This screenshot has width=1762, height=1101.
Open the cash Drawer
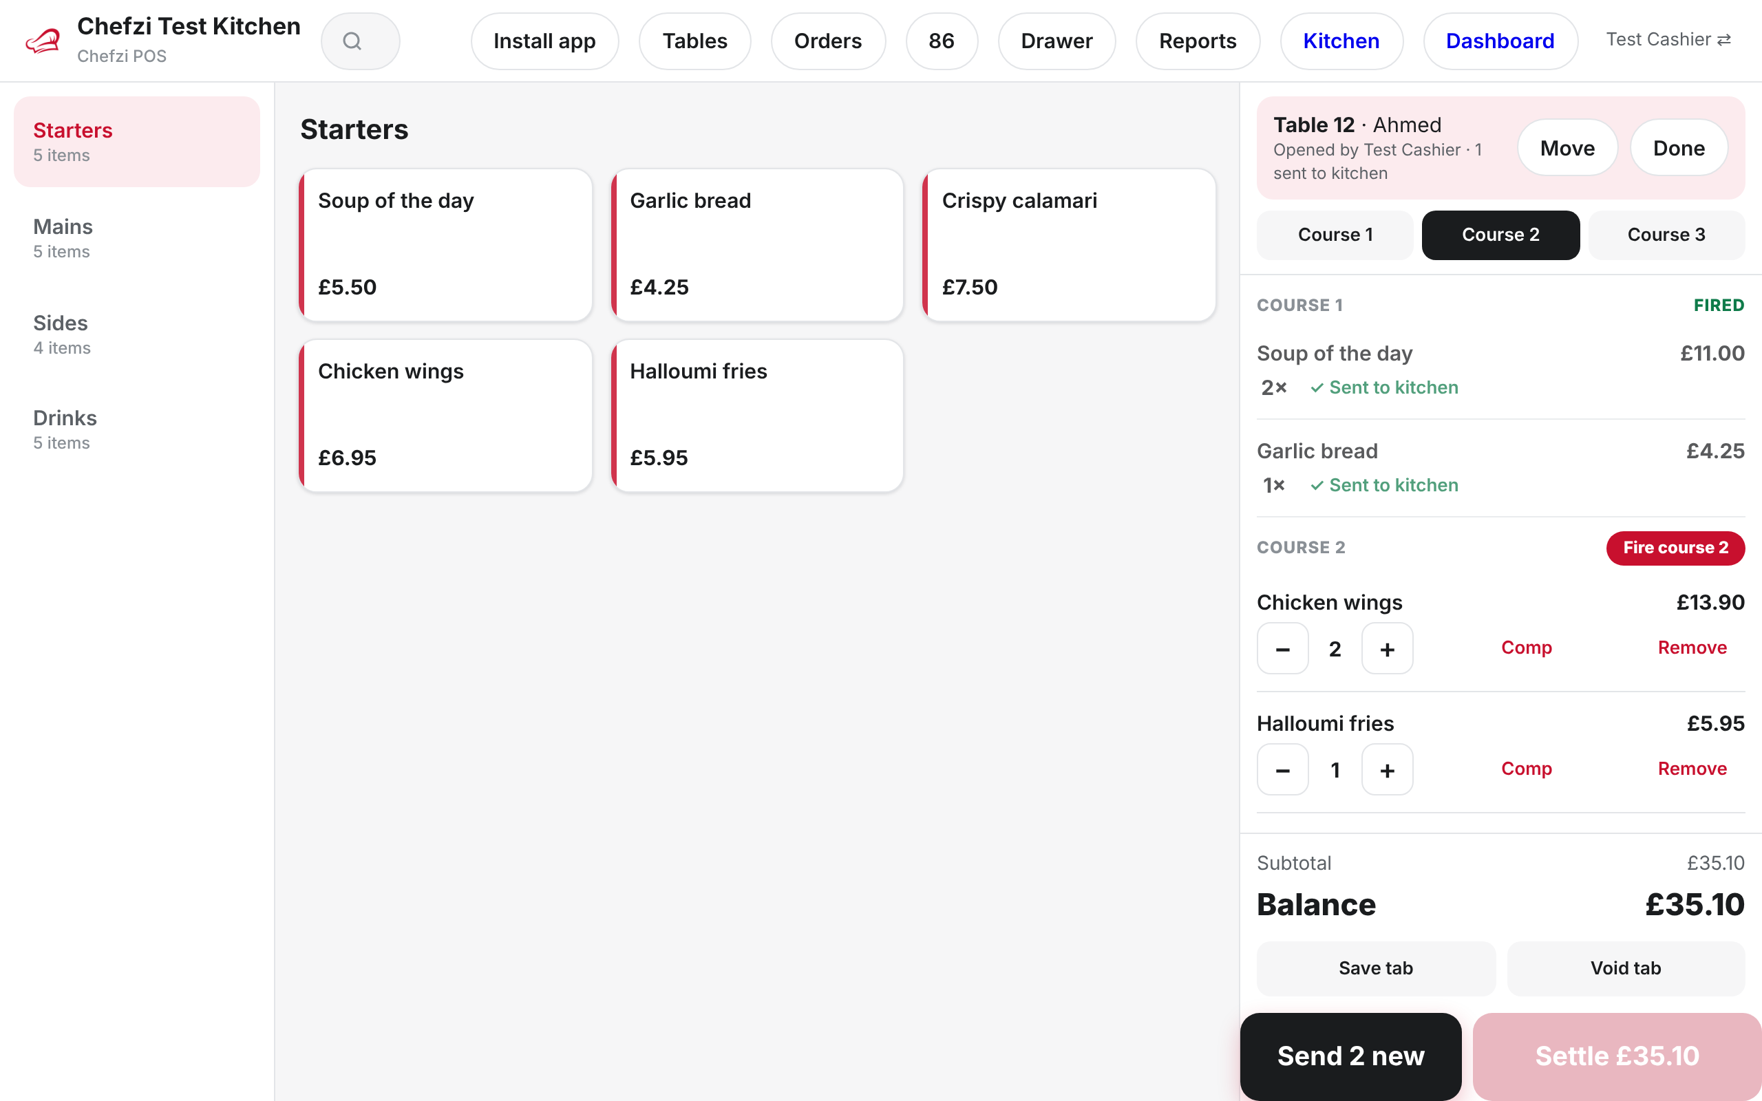point(1057,41)
